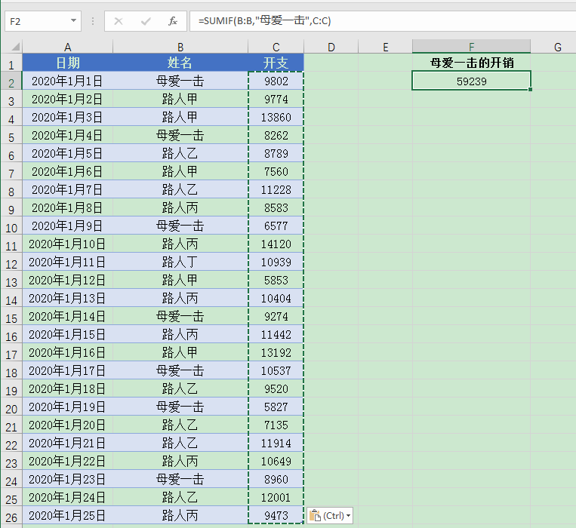The image size is (576, 528).
Task: Click the expense cell 10537
Action: (276, 370)
